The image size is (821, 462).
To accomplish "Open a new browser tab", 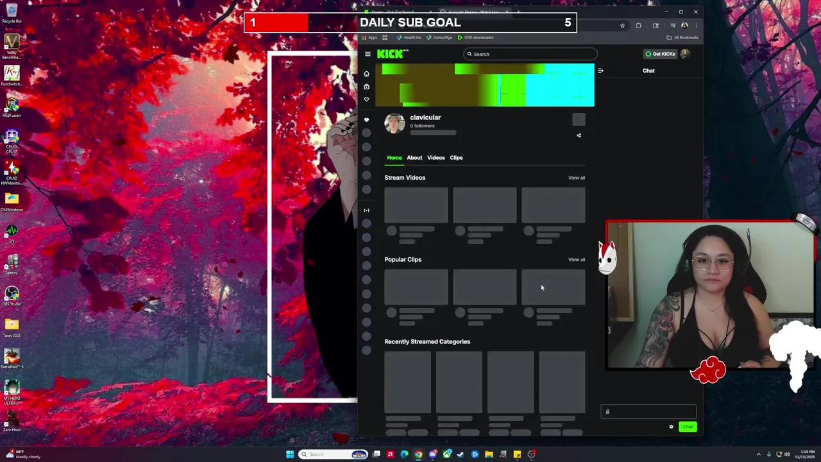I will click(x=518, y=12).
